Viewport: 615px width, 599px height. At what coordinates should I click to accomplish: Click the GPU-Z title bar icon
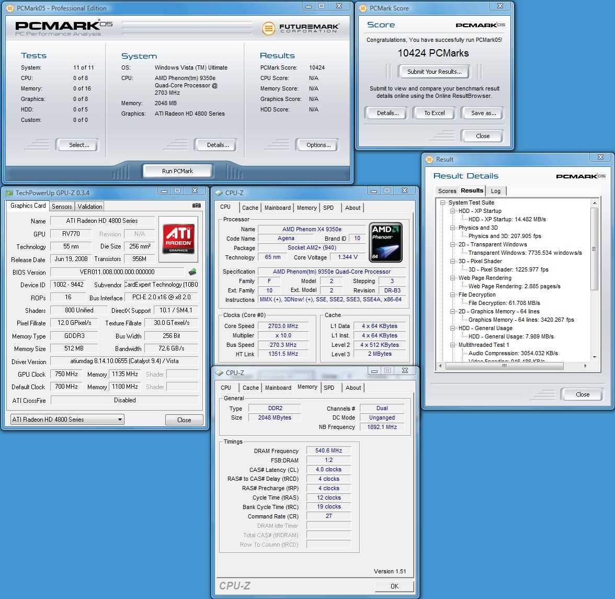coord(9,193)
